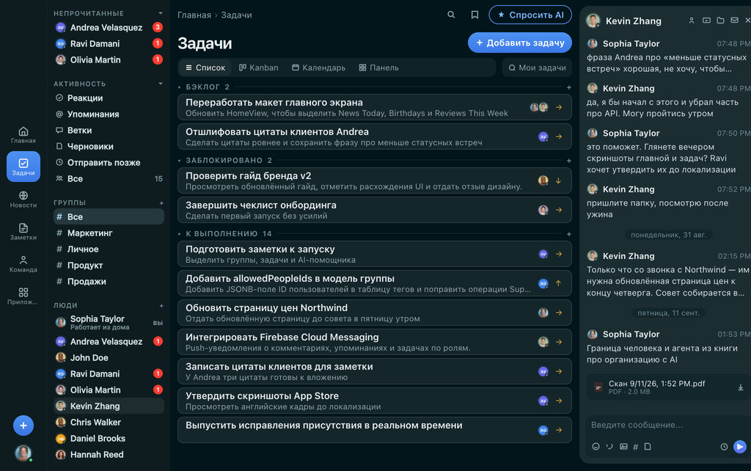The width and height of the screenshot is (751, 471).
Task: Add a new group with plus next to Группы
Action: [x=161, y=202]
